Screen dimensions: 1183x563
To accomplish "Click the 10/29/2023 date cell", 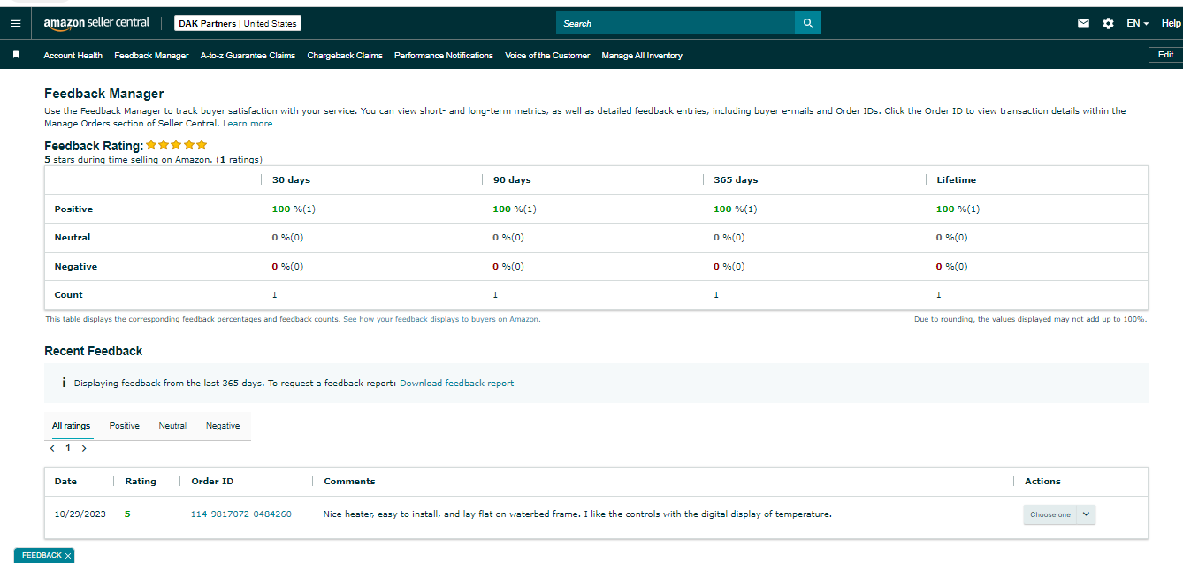I will coord(80,514).
